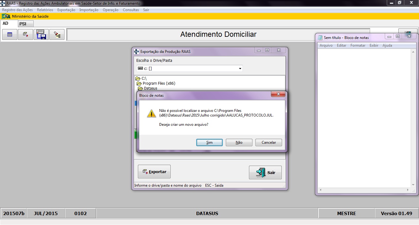Click the Não button in the dialog

click(x=239, y=142)
